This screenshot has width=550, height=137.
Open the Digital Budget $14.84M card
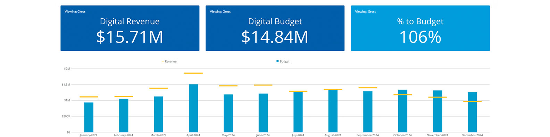275,28
